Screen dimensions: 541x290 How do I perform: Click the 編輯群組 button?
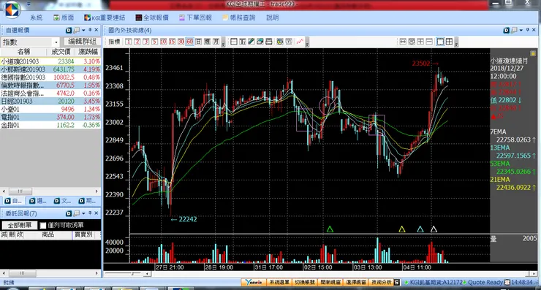click(82, 42)
